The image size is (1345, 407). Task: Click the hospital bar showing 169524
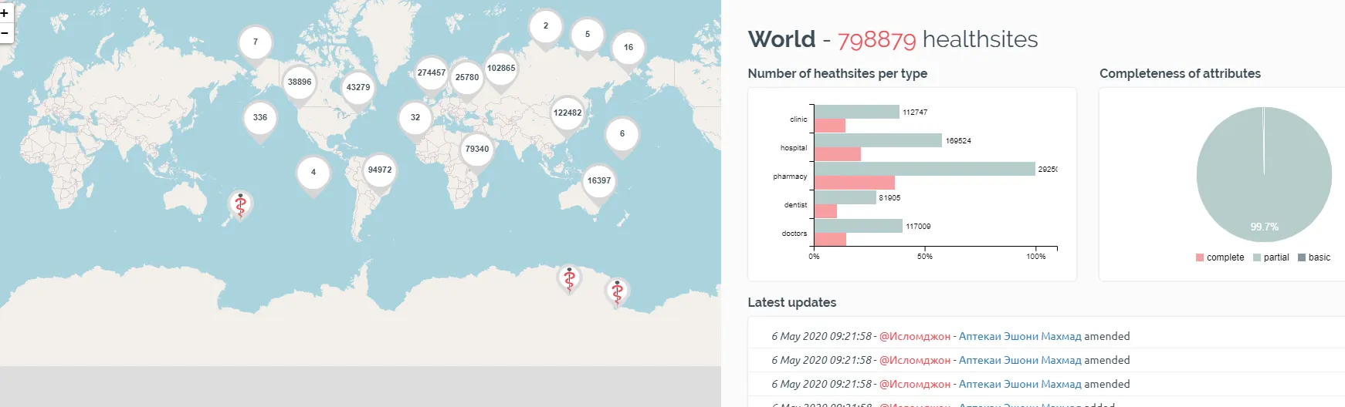pyautogui.click(x=878, y=140)
